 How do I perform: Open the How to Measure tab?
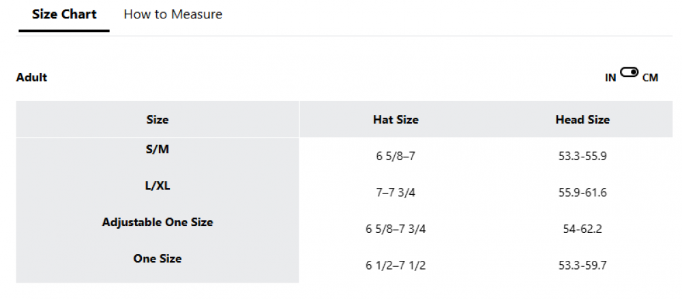[173, 14]
